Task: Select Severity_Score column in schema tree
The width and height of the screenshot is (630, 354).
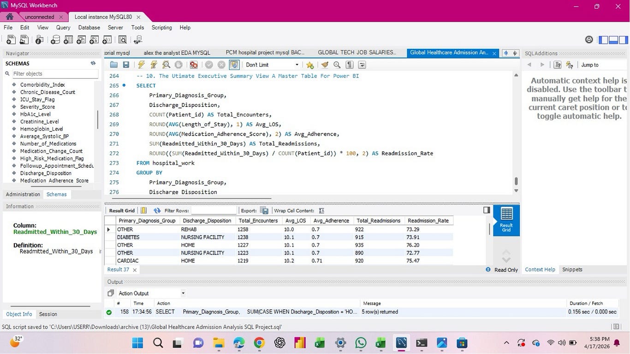Action: pyautogui.click(x=37, y=107)
